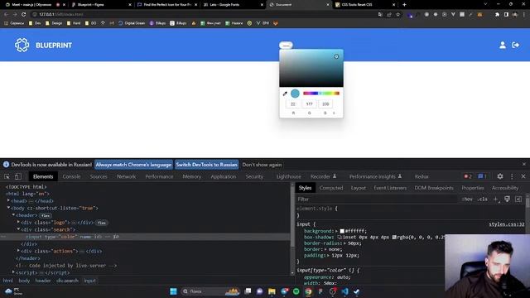Open Google Chrome from the taskbar
The height and width of the screenshot is (298, 530).
pyautogui.click(x=308, y=291)
